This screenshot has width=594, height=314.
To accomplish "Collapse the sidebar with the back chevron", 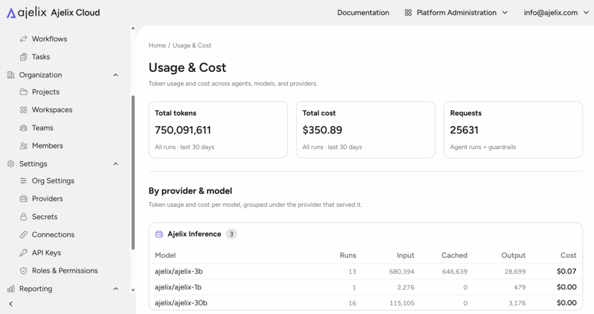I will point(11,304).
